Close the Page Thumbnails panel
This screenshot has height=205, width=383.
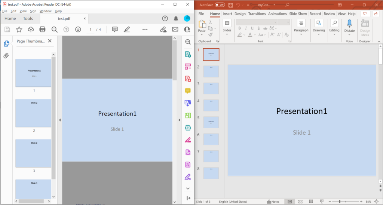[x=50, y=41]
